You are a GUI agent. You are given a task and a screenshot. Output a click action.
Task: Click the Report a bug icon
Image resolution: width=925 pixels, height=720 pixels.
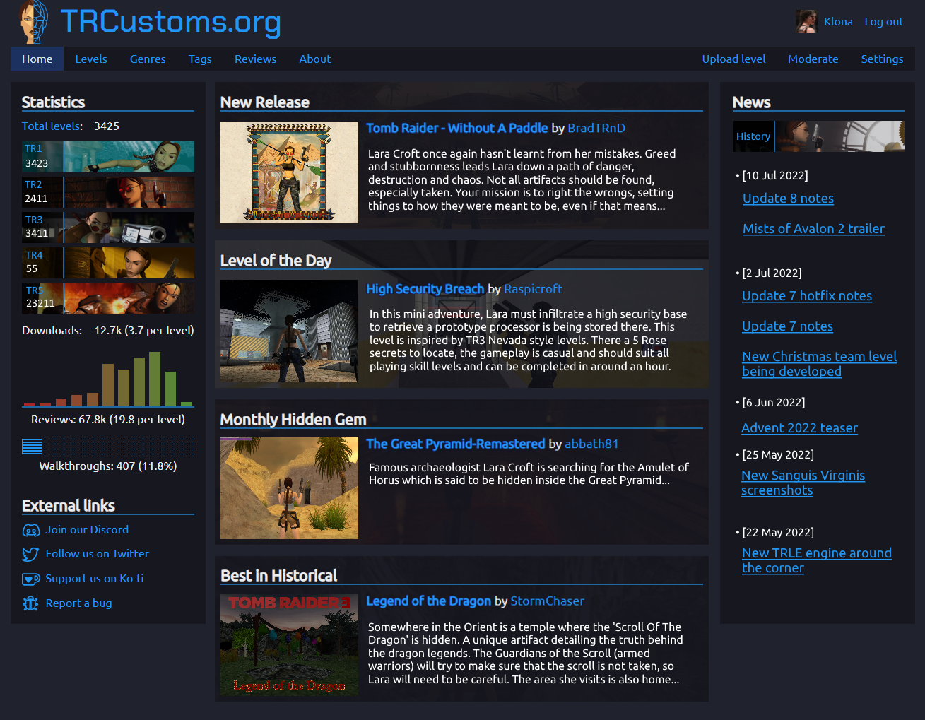coord(31,603)
